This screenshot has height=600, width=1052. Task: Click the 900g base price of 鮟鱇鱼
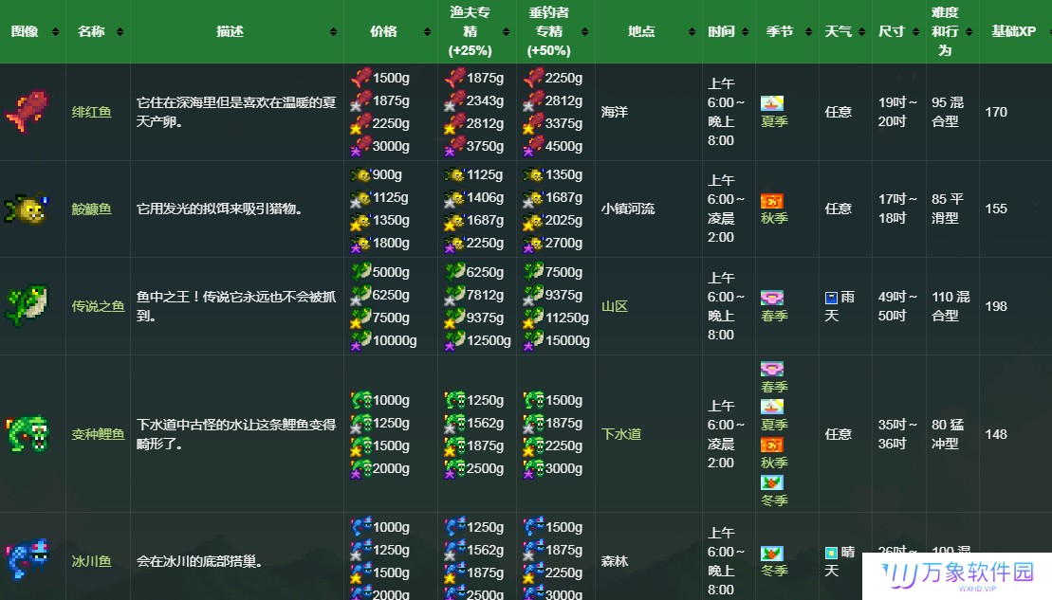point(387,175)
